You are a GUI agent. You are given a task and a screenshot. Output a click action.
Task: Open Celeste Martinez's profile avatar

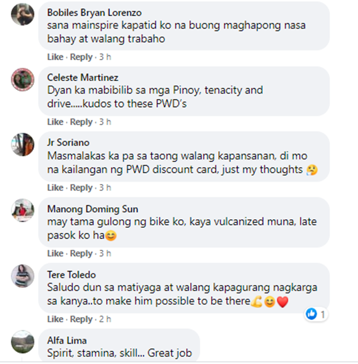click(23, 80)
